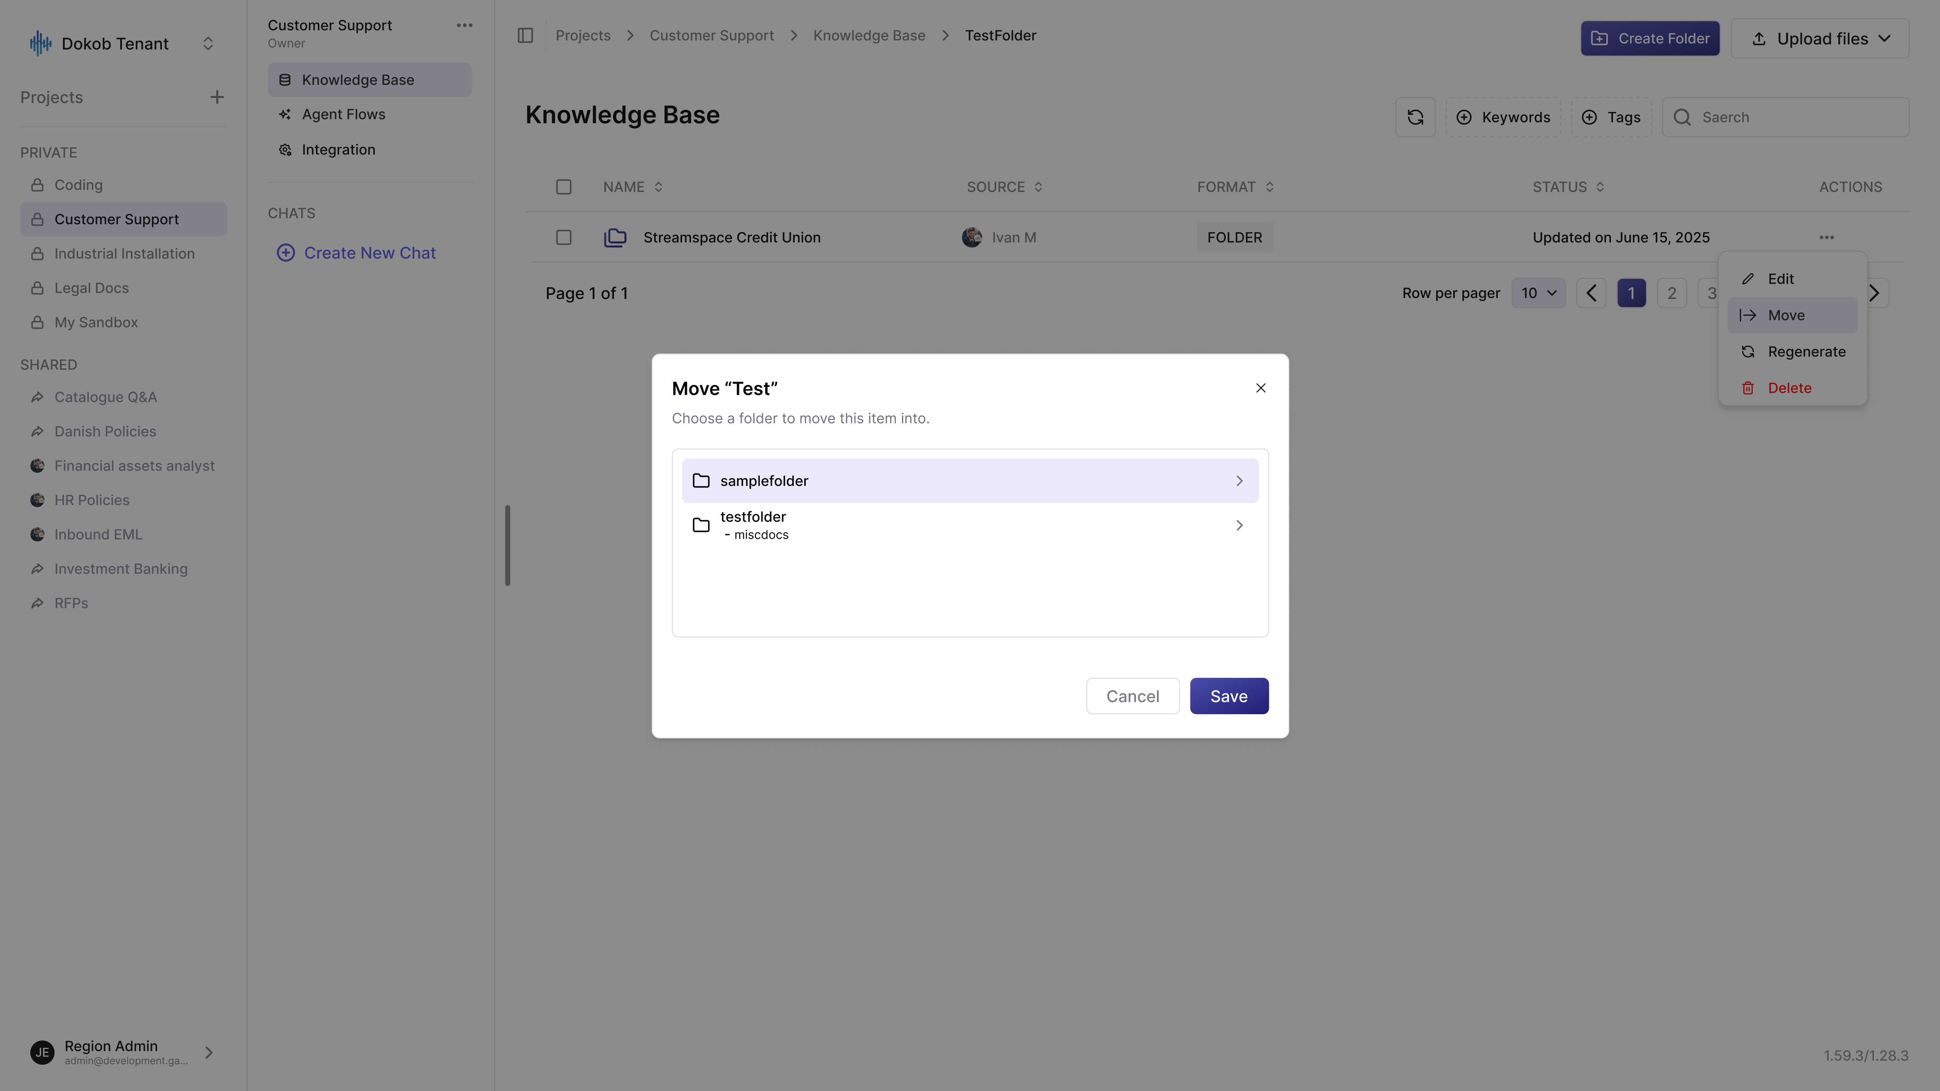This screenshot has width=1940, height=1091.
Task: Close the Move dialog with X
Action: point(1261,388)
